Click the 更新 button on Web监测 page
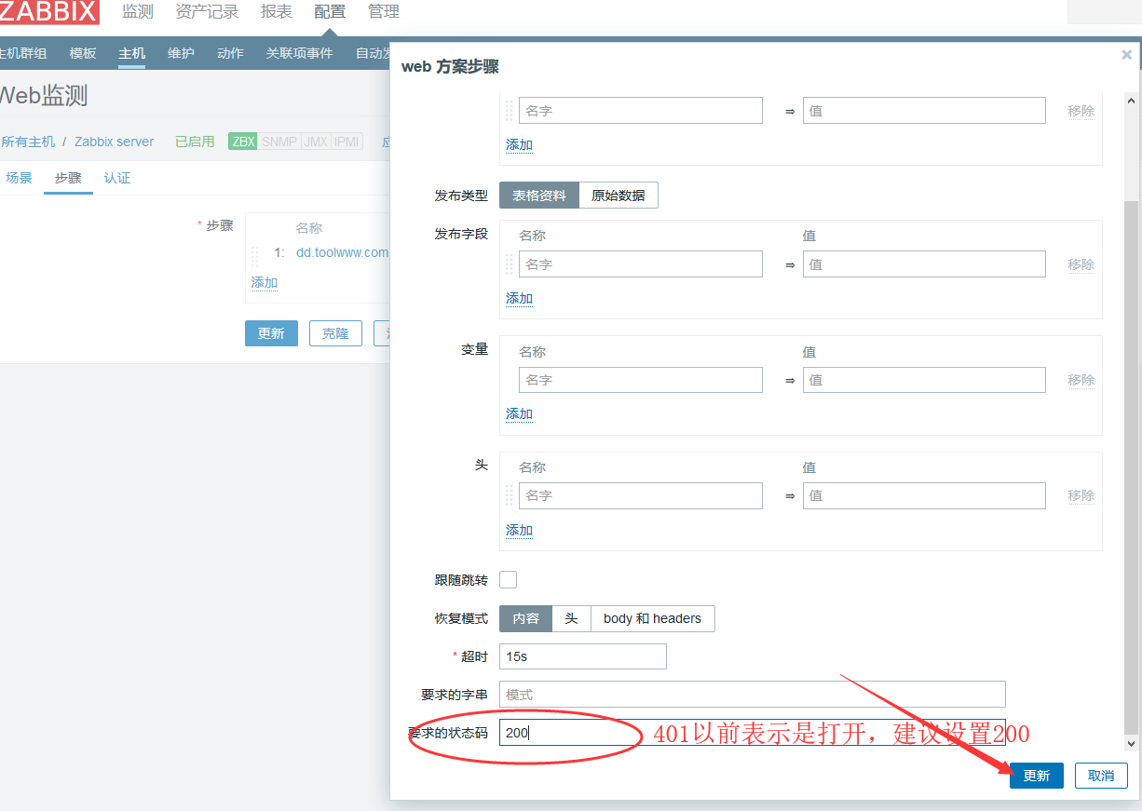Image resolution: width=1142 pixels, height=811 pixels. (x=271, y=333)
